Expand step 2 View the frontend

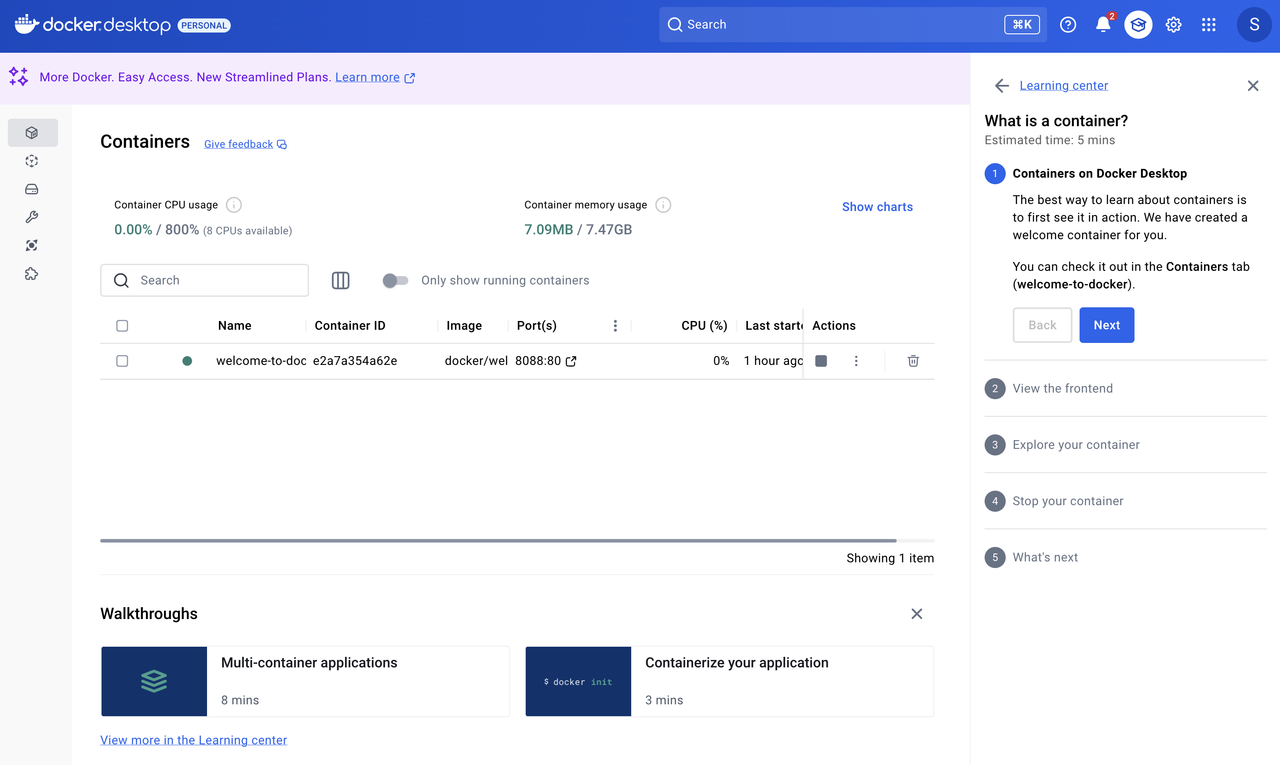[1125, 389]
